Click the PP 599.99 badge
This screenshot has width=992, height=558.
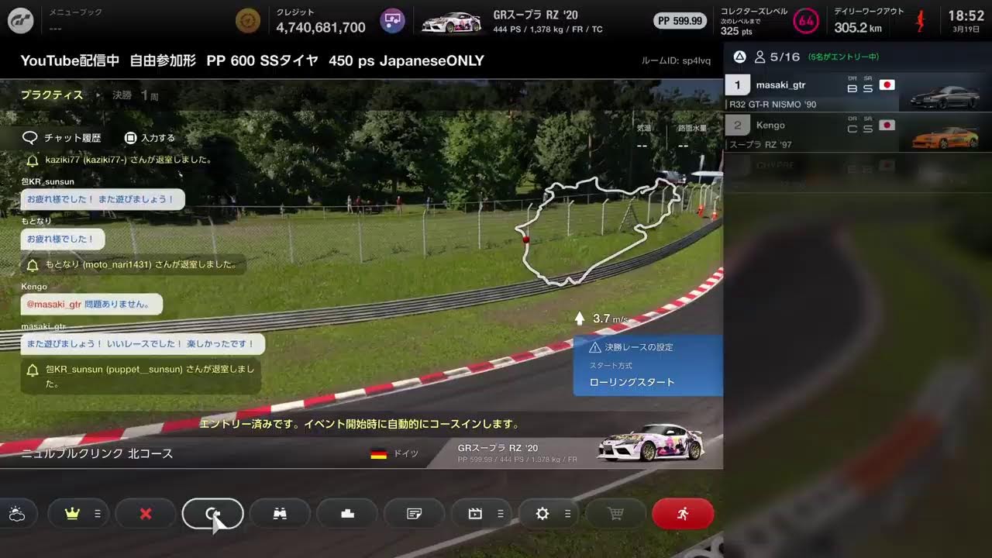[680, 21]
